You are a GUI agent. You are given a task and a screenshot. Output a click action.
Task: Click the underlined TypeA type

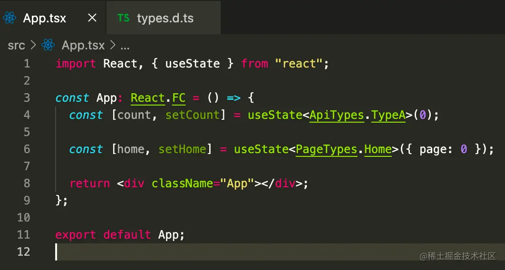(x=388, y=115)
